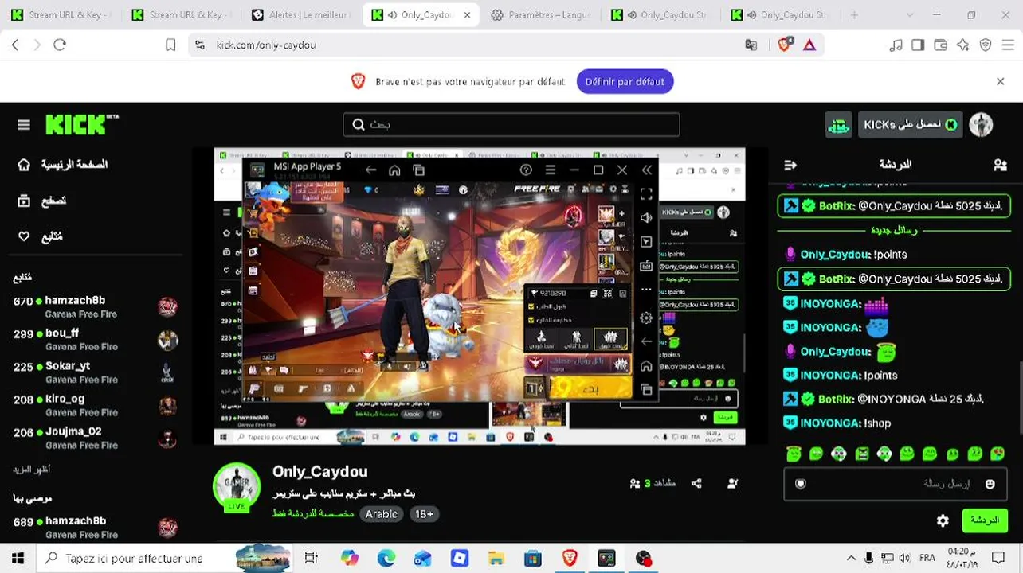Click the Only_Caydou streamer avatar
1023x573 pixels.
(x=237, y=485)
